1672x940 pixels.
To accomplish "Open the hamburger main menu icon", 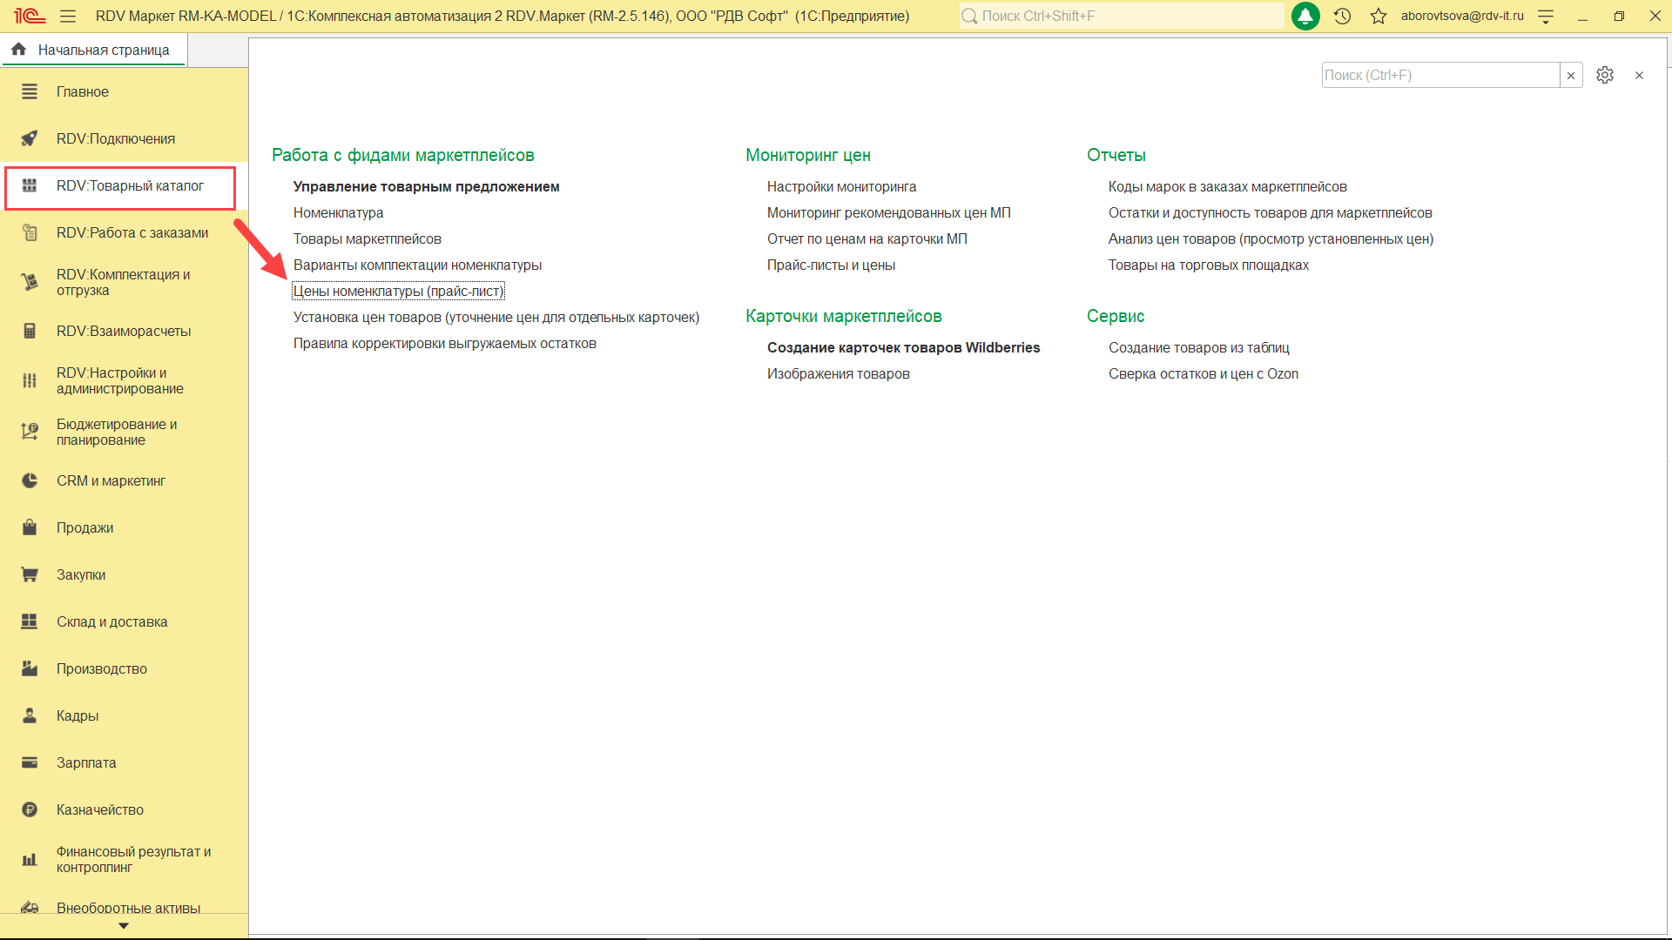I will 68,16.
